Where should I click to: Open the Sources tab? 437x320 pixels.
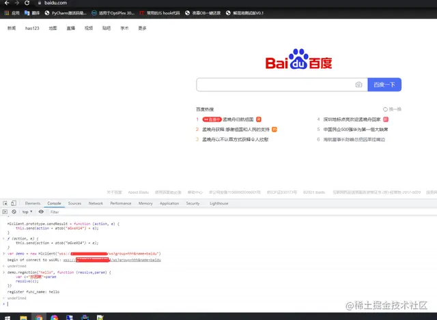coord(74,203)
